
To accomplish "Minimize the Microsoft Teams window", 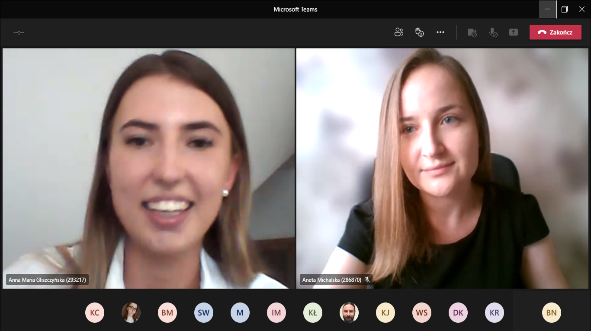I will tap(547, 9).
